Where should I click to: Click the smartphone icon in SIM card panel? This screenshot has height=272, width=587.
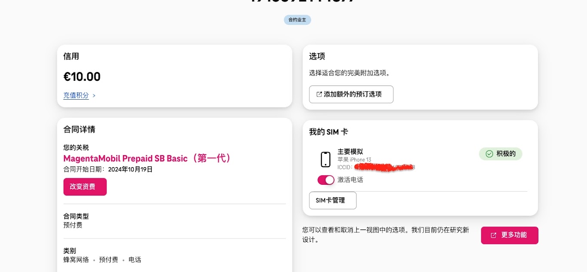[326, 159]
